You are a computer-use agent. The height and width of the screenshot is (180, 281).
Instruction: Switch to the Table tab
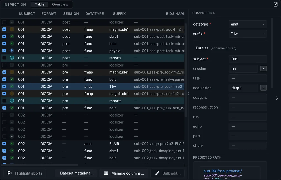(39, 4)
